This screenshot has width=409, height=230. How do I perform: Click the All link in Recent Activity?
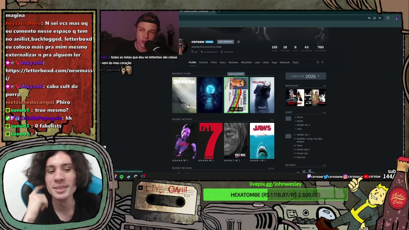click(272, 119)
